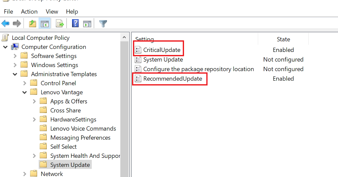
Task: Click the Cross Share folder icon
Action: (x=43, y=110)
